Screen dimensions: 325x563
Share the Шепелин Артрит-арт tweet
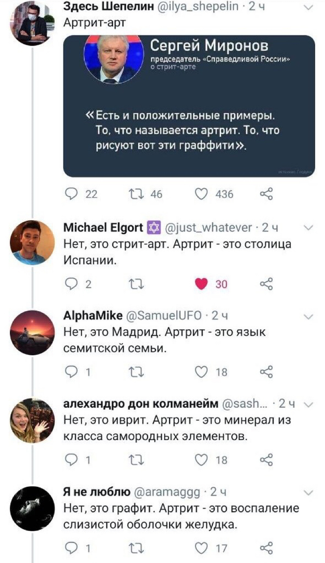(x=266, y=194)
